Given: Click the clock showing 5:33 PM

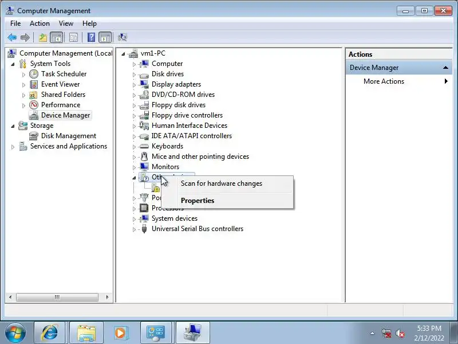Looking at the screenshot, I should pyautogui.click(x=429, y=329).
